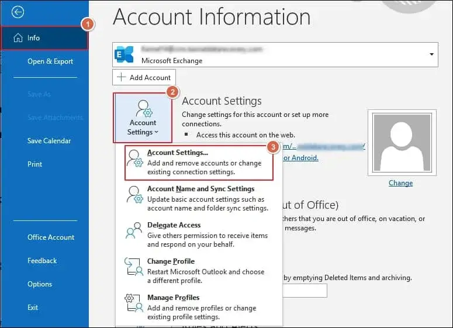Click the person-gear icon in Account Settings button
Image resolution: width=453 pixels, height=328 pixels.
coord(144,108)
